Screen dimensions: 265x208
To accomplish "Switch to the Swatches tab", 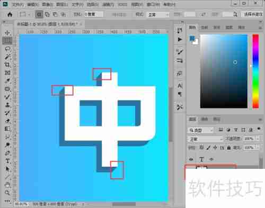I will (205, 28).
